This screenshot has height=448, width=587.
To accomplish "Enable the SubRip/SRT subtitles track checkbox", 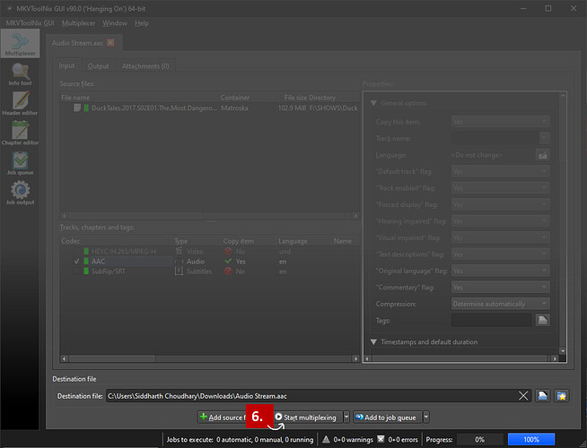I will click(x=78, y=271).
